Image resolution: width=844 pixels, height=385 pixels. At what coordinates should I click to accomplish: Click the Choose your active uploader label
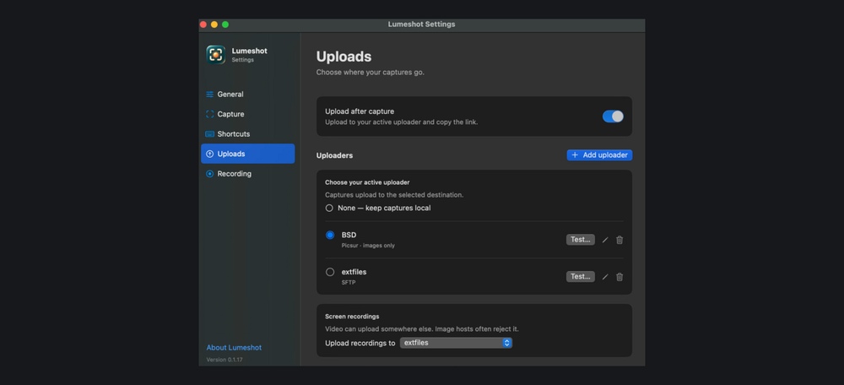click(x=367, y=182)
